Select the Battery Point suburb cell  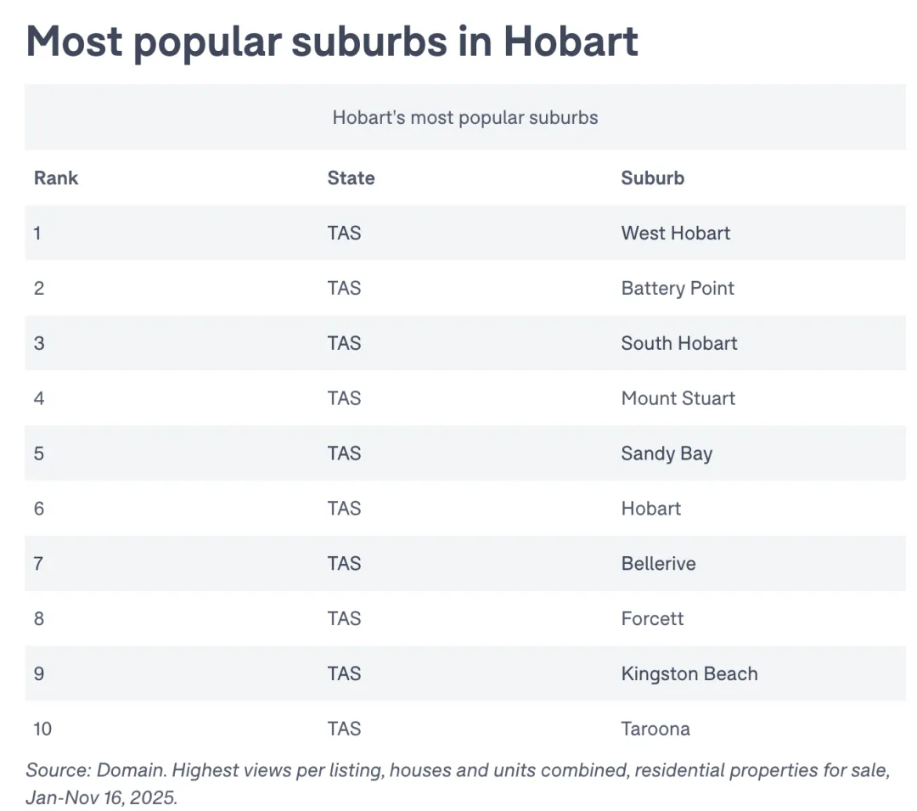(x=677, y=289)
